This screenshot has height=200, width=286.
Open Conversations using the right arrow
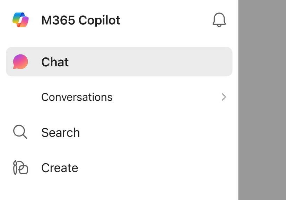click(224, 97)
